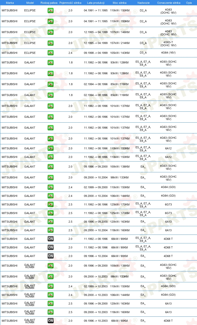Click the 106kW / 144KM value in Galant Kombi row

pyautogui.click(x=120, y=295)
